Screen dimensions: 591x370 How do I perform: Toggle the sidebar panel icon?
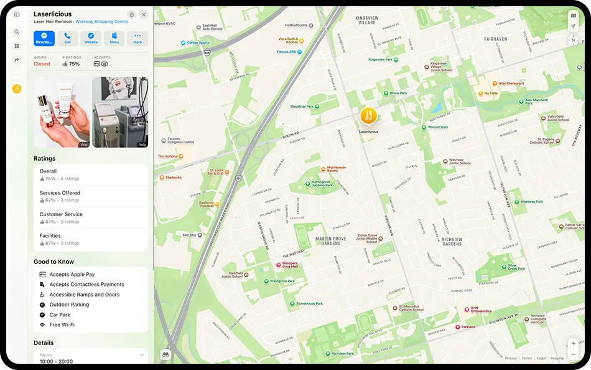click(x=17, y=14)
